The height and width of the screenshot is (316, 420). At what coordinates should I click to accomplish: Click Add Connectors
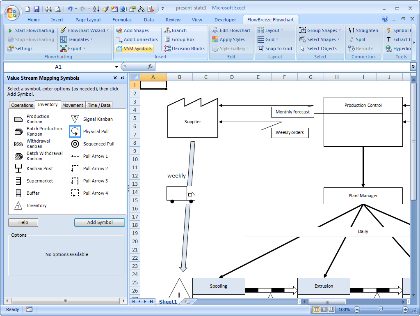click(x=137, y=39)
